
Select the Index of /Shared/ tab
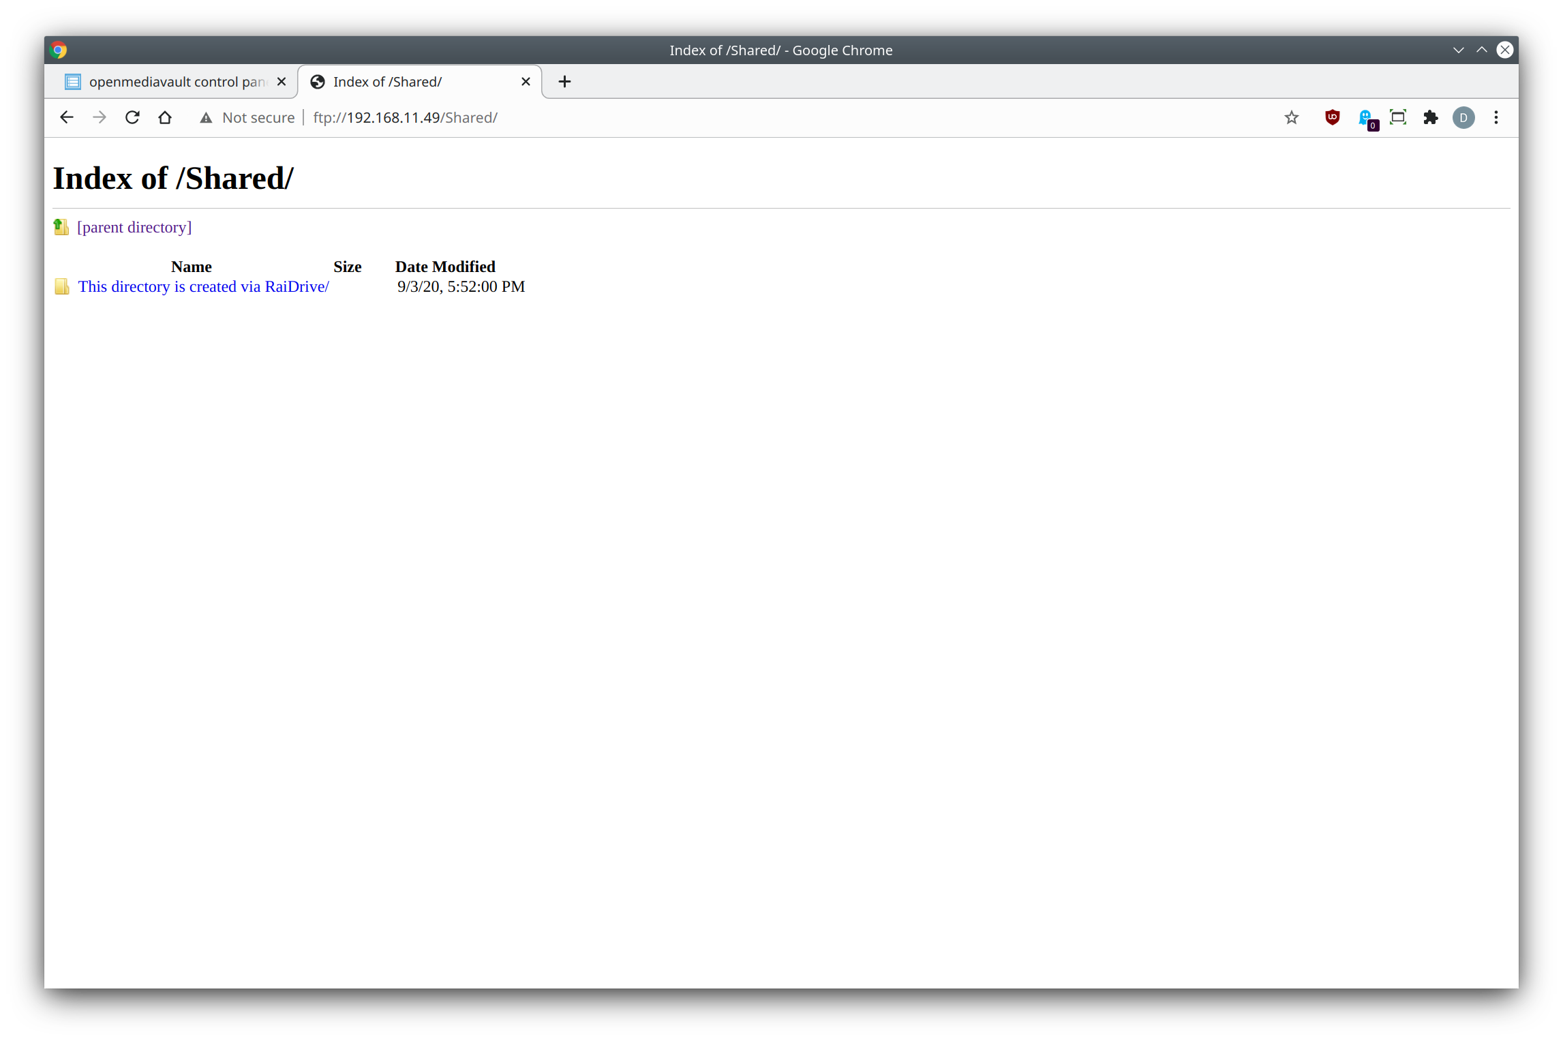pos(409,82)
